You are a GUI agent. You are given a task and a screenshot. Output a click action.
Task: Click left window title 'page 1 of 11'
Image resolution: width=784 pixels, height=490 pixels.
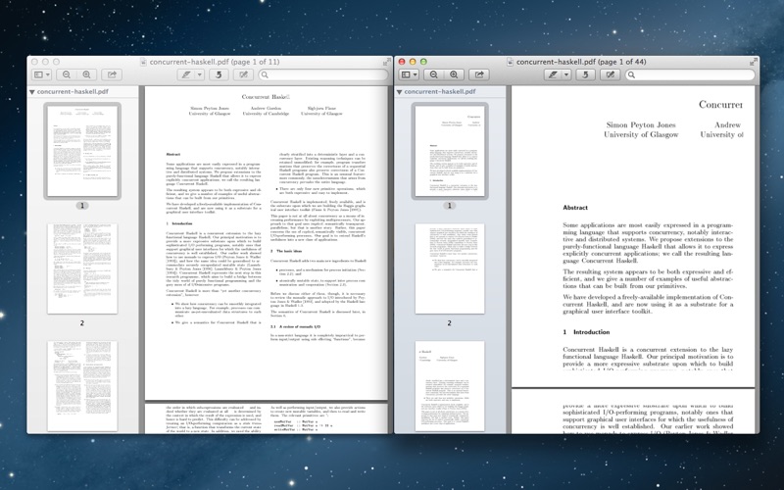(x=256, y=62)
